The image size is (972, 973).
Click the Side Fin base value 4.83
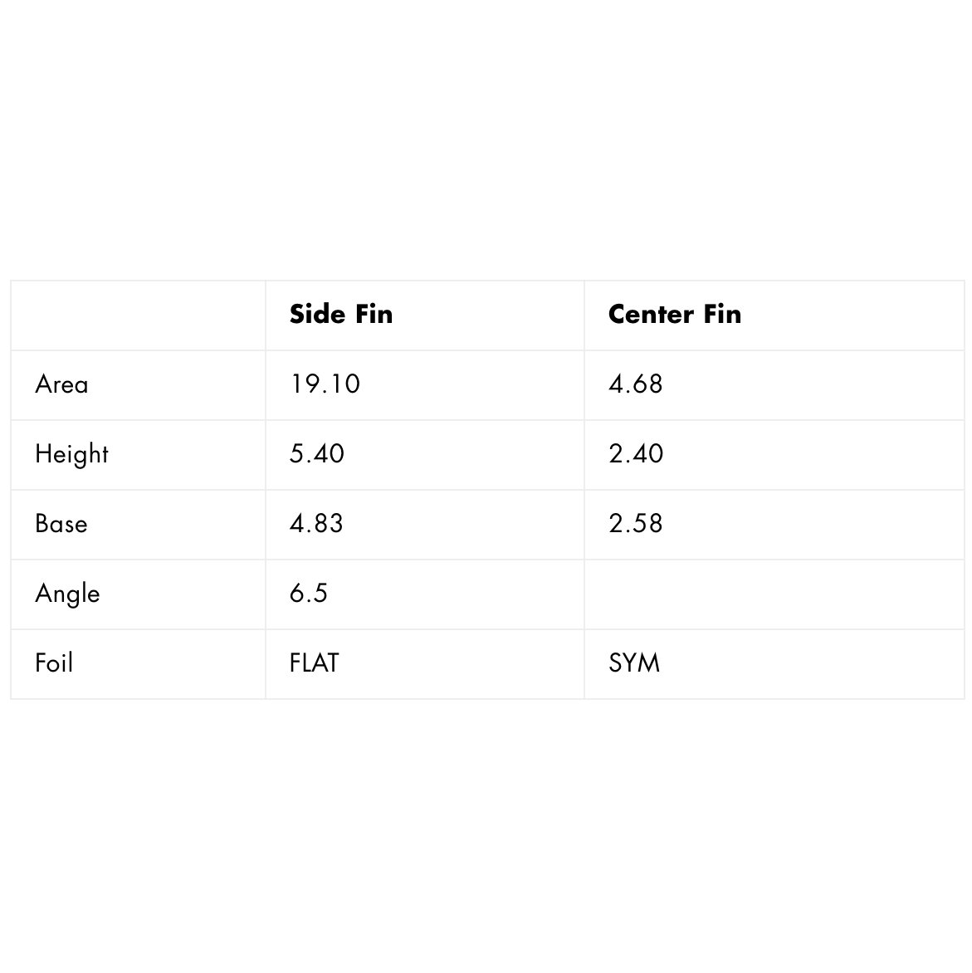(x=316, y=524)
